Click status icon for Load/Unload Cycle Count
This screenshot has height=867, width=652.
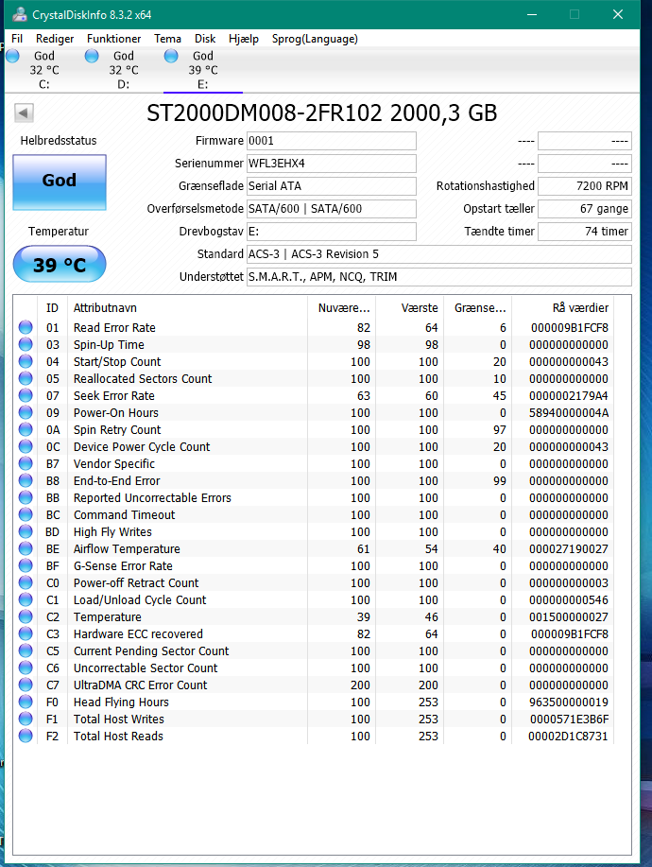pyautogui.click(x=26, y=599)
